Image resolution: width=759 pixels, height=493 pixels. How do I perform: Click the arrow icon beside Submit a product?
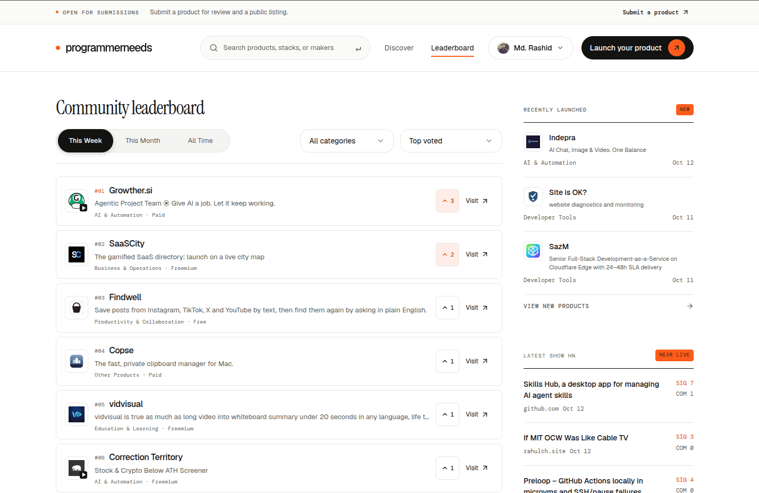686,12
